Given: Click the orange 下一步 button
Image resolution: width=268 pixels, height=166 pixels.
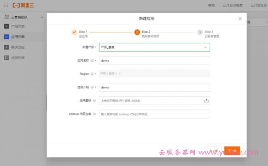Looking at the screenshot, I should tap(232, 151).
